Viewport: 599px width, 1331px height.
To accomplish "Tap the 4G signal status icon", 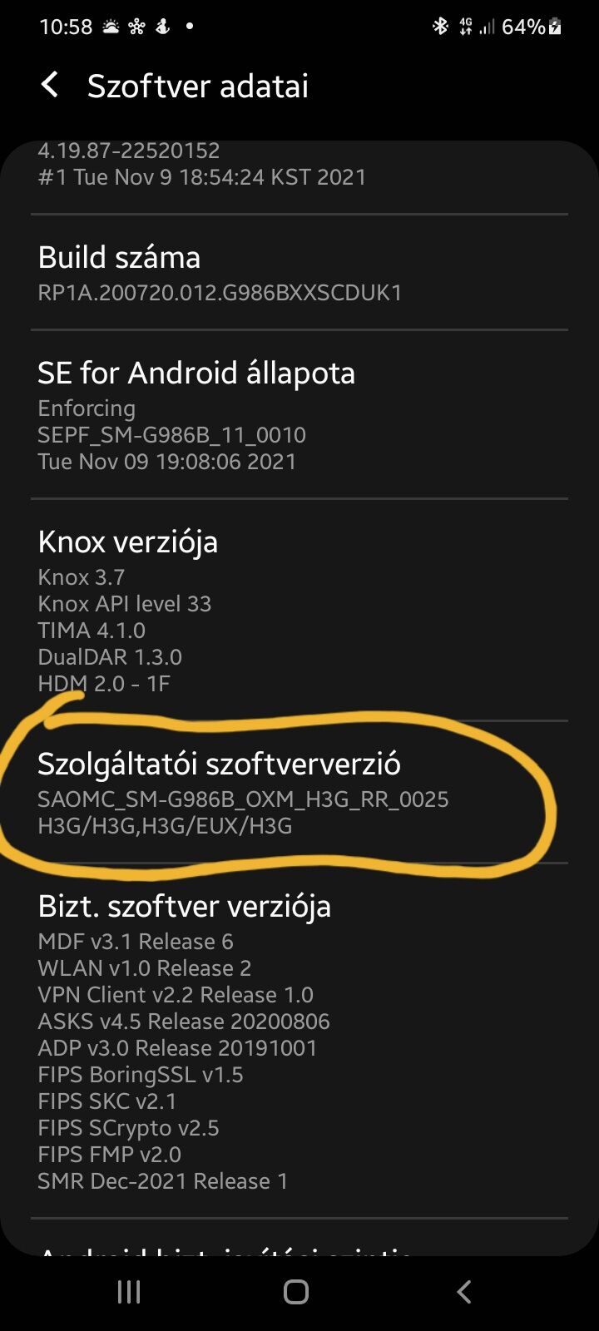I will 466,27.
